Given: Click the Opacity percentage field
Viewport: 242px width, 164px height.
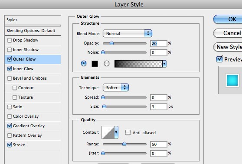Looking at the screenshot, I should pos(158,44).
